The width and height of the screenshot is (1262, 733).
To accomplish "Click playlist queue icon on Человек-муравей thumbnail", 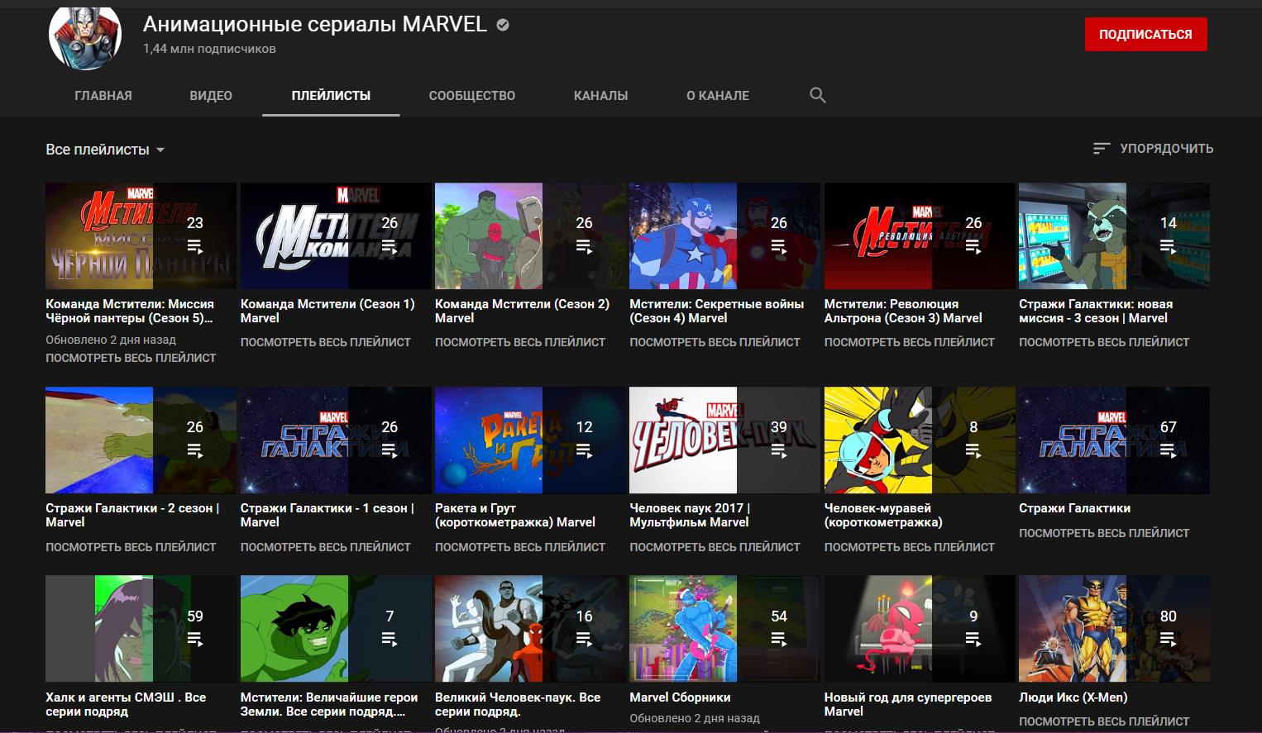I will (x=973, y=450).
